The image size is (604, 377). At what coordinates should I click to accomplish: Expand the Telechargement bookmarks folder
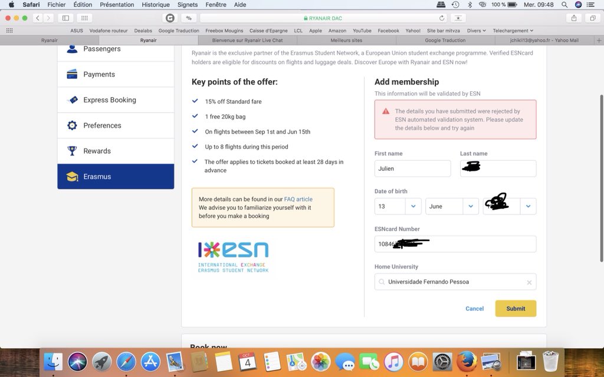(513, 31)
